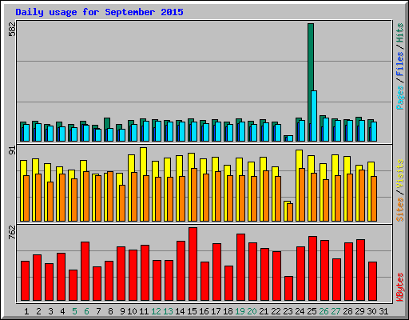Viewport: 409px width, 320px height.
Task: Click the day label '25' on the x-axis
Action: tap(312, 311)
